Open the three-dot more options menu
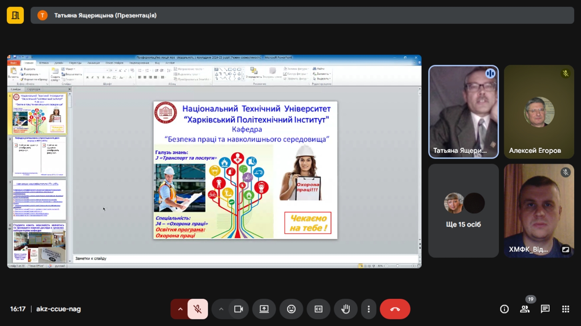Image resolution: width=581 pixels, height=326 pixels. click(x=369, y=309)
